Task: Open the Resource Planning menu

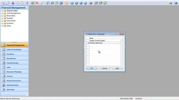Action: 15,72
